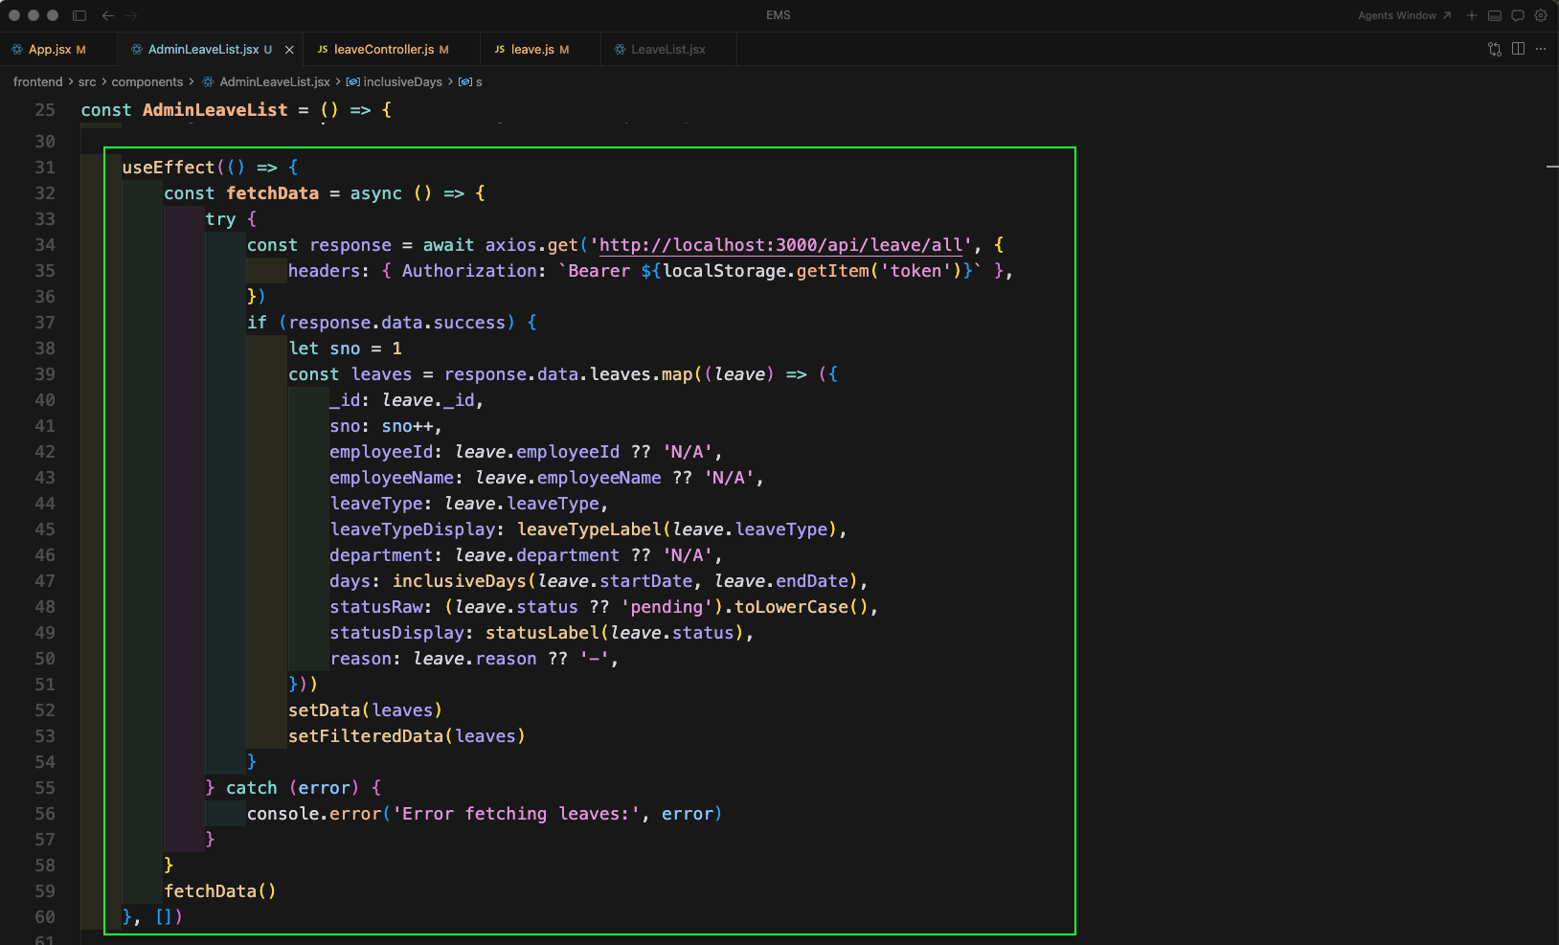Click the plus icon in title bar

tap(1472, 15)
